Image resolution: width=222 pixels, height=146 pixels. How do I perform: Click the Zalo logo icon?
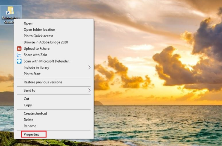coord(19,55)
